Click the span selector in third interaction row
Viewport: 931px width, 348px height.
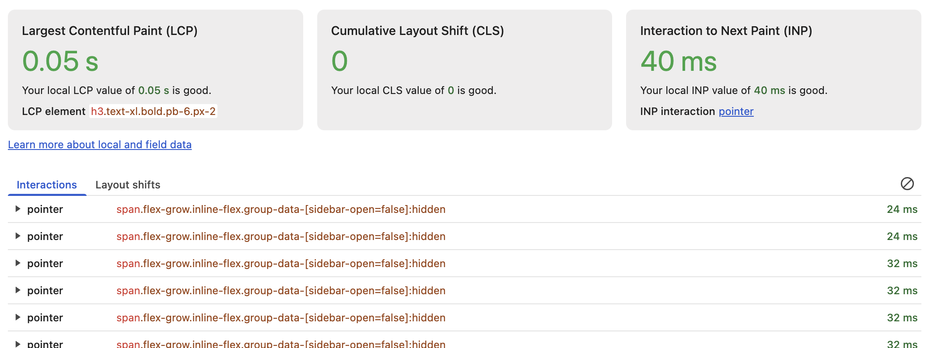pos(281,264)
